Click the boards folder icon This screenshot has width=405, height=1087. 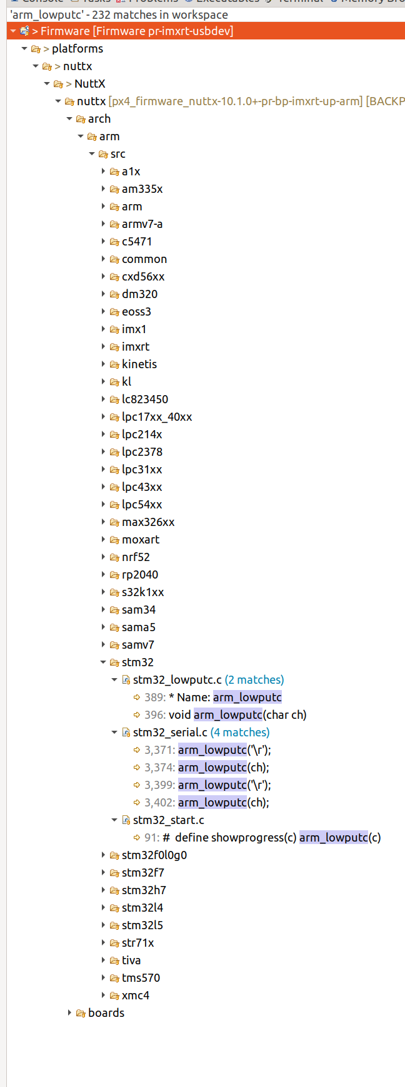[x=81, y=1012]
